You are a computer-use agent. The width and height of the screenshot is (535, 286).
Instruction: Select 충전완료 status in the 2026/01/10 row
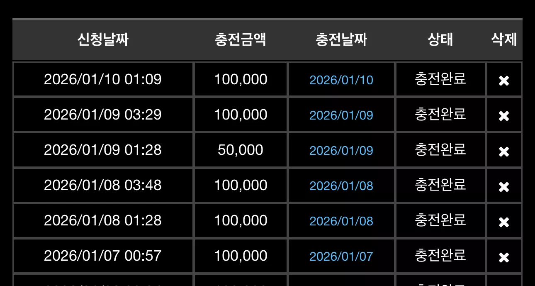click(x=440, y=79)
